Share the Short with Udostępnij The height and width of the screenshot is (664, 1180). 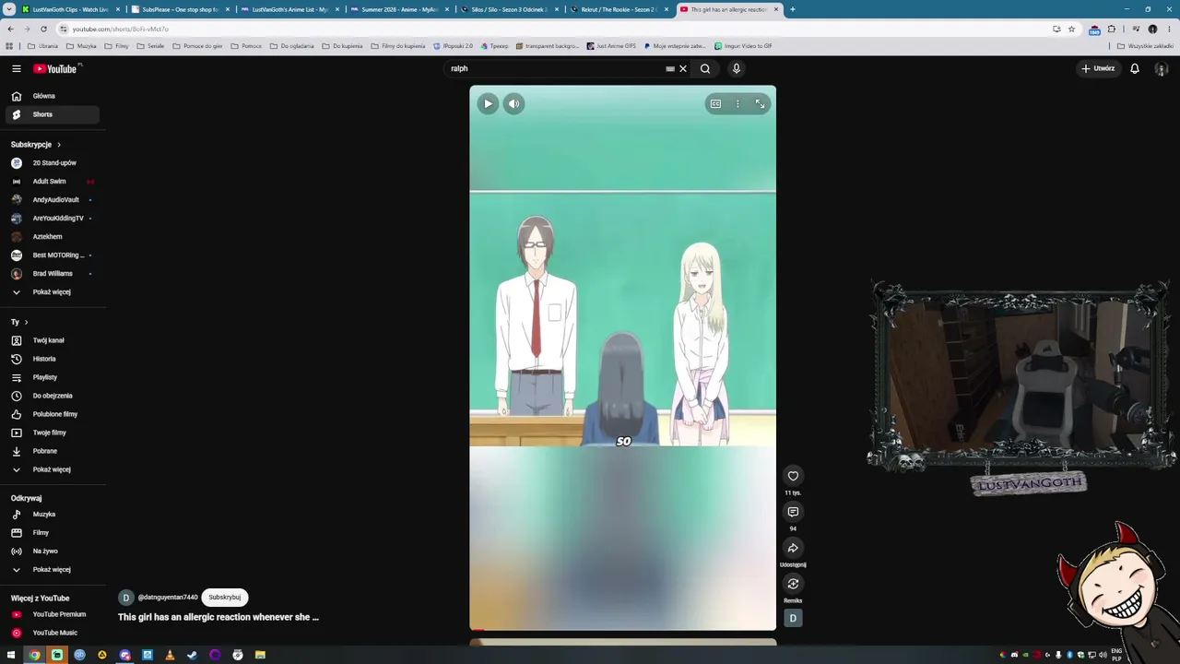click(x=793, y=548)
